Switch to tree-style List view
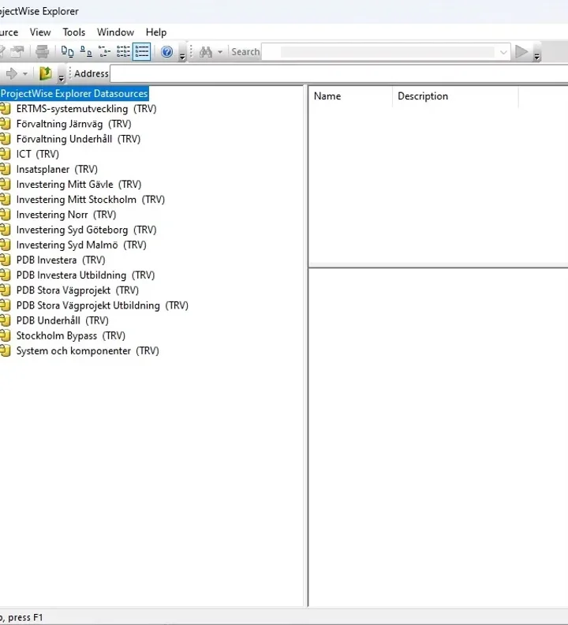The height and width of the screenshot is (625, 568). (x=104, y=52)
